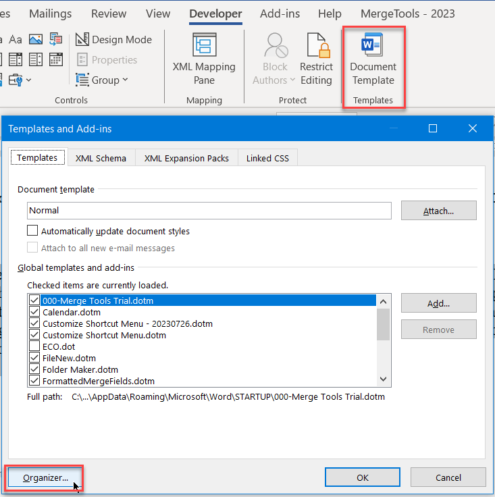Open the Organizer... dialog
Image resolution: width=495 pixels, height=497 pixels.
[45, 477]
